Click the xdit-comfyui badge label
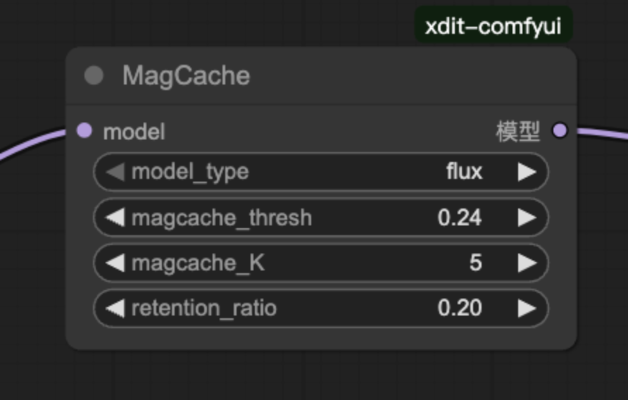Screen dimensions: 628x400 pyautogui.click(x=493, y=26)
